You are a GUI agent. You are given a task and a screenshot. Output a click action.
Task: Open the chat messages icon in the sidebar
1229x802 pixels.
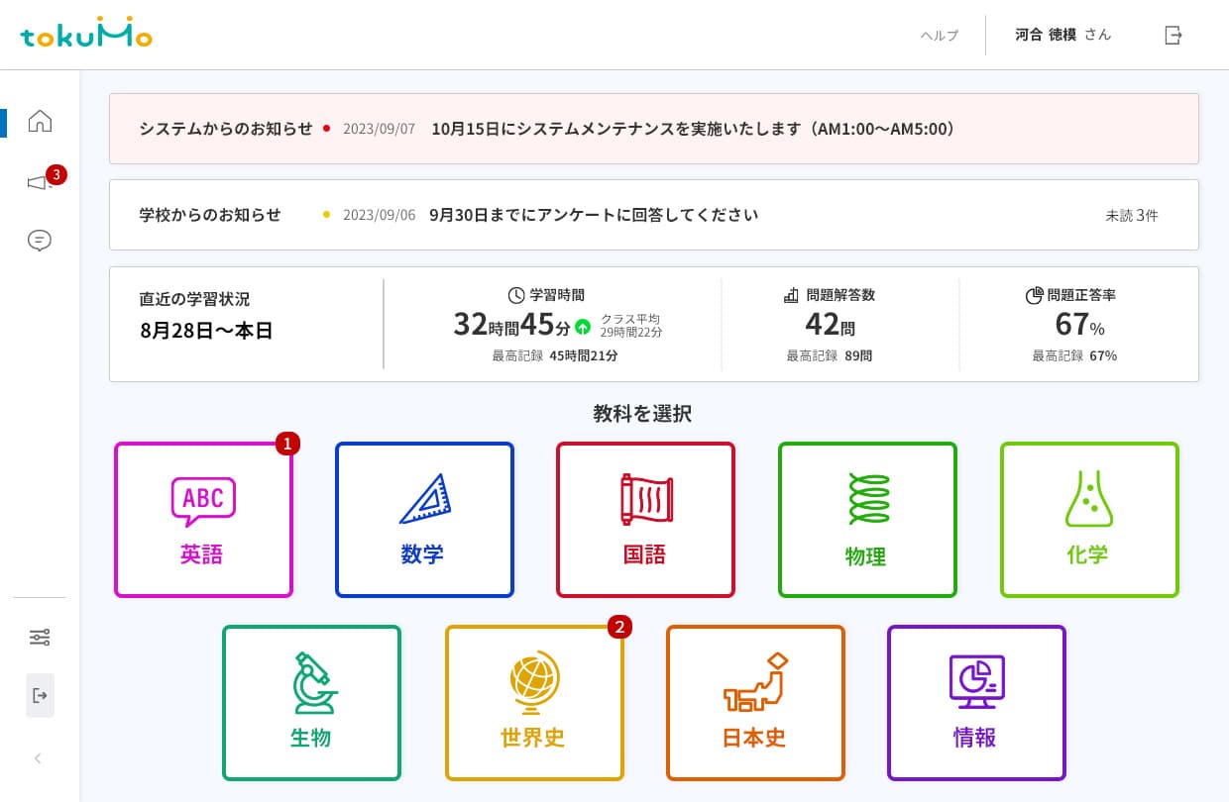[x=40, y=241]
